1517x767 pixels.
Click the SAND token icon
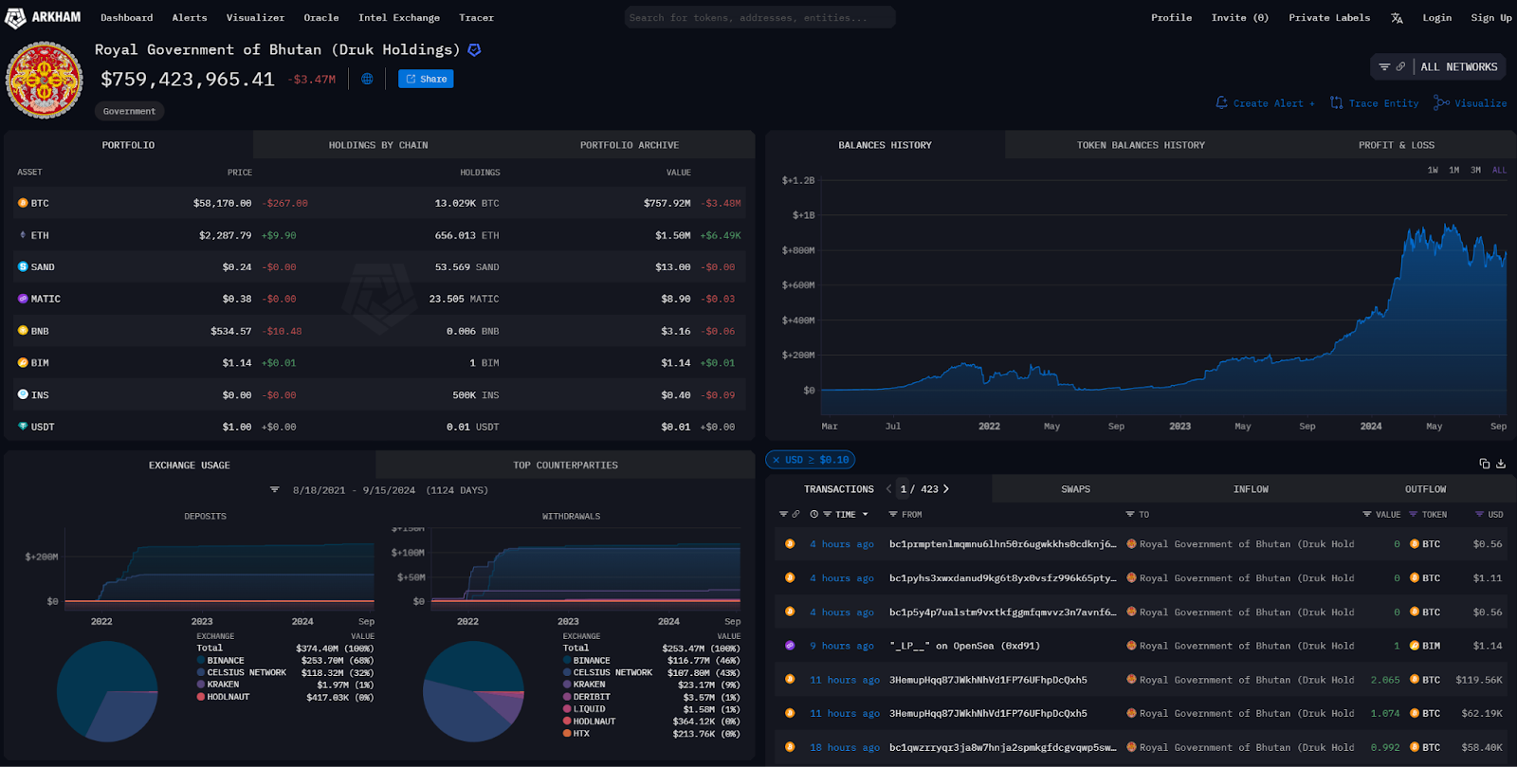(23, 266)
